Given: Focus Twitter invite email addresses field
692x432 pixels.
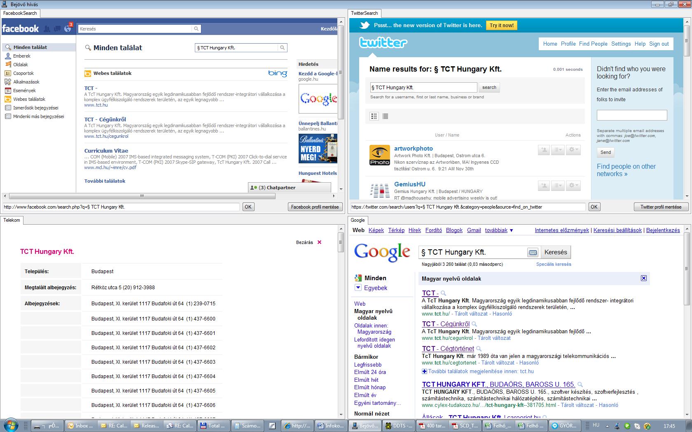Looking at the screenshot, I should (631, 115).
